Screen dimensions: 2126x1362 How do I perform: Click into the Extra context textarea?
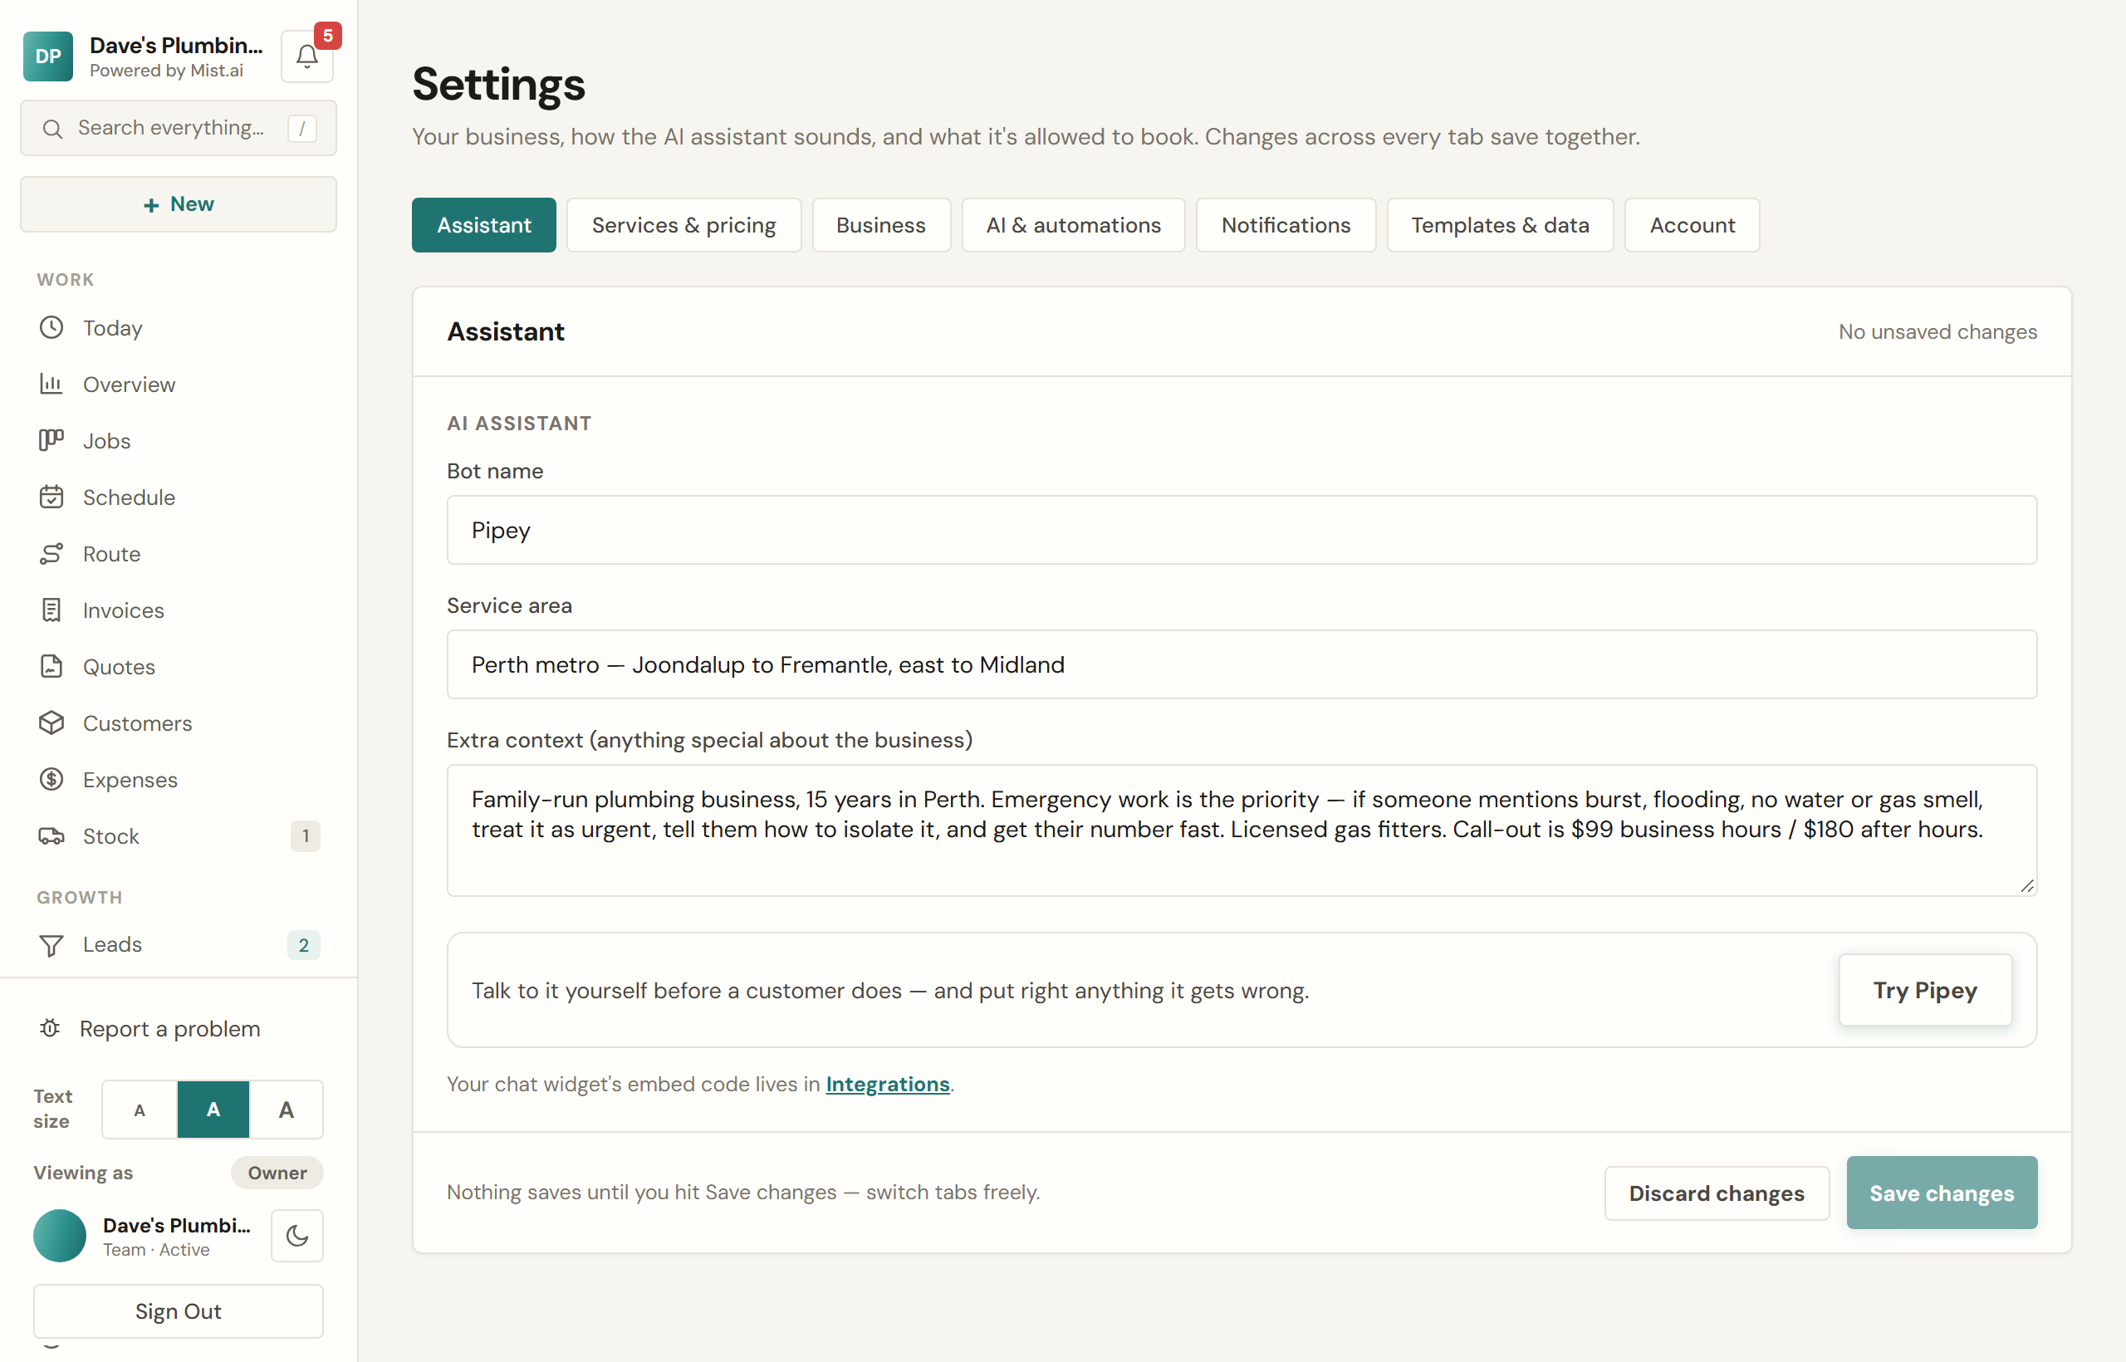1242,830
